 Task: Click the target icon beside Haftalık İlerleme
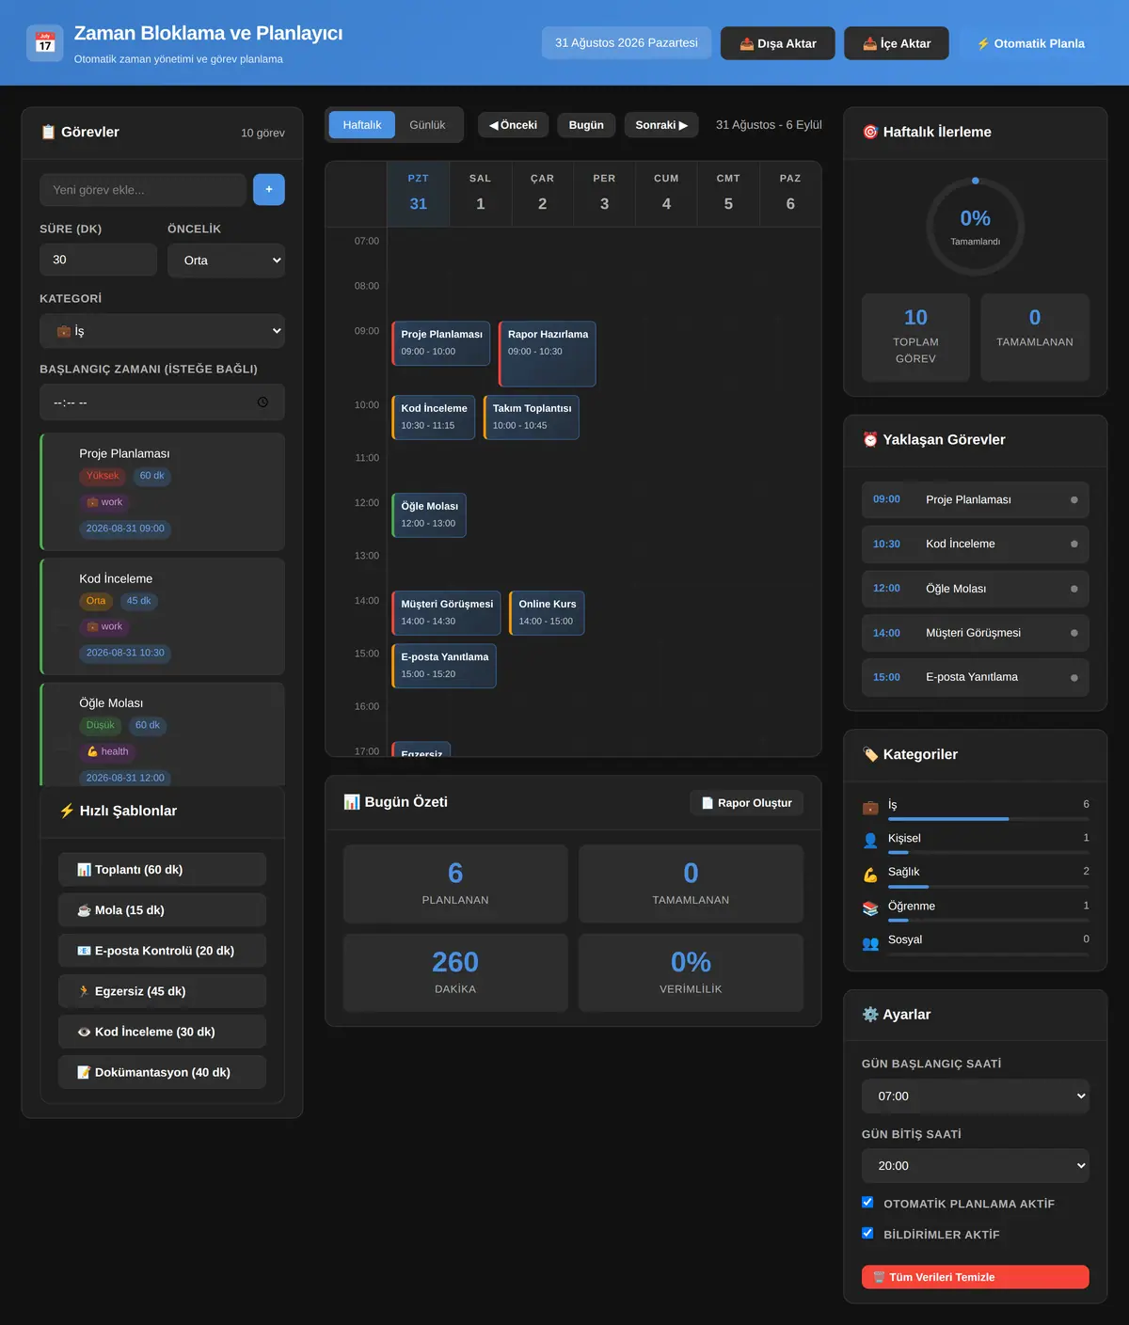tap(870, 132)
